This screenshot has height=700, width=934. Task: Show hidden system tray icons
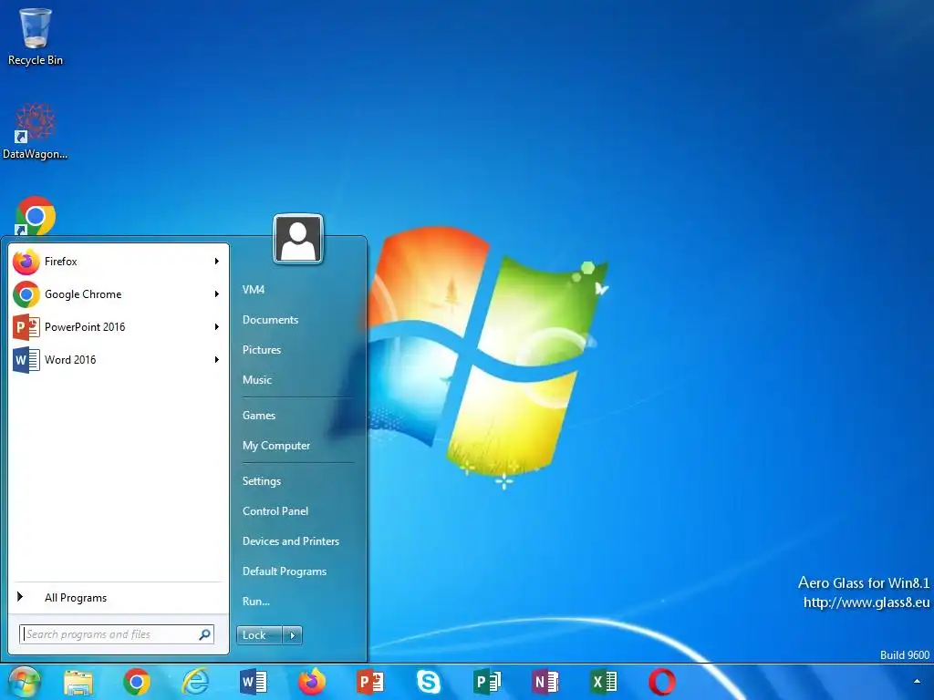tap(917, 682)
